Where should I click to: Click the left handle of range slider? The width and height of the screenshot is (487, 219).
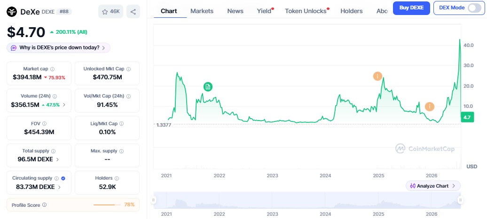(153, 200)
